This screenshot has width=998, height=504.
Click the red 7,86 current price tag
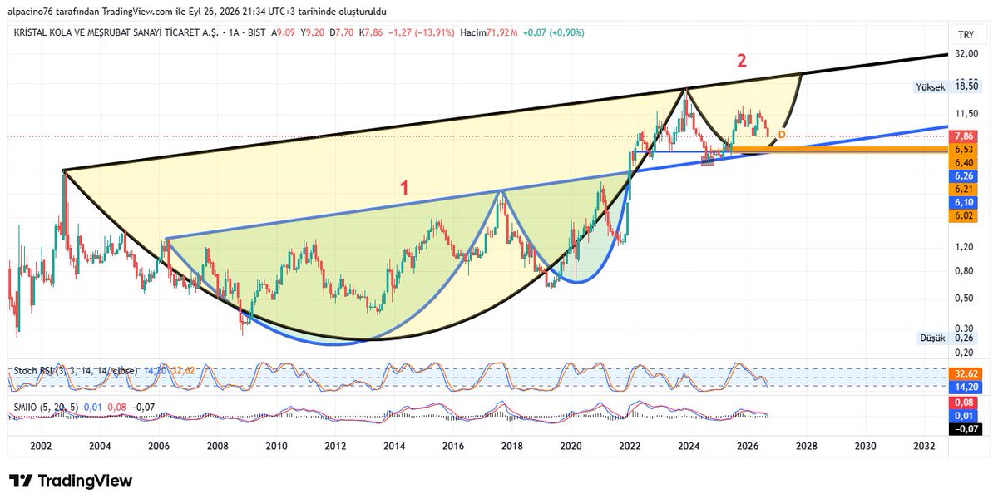(965, 136)
